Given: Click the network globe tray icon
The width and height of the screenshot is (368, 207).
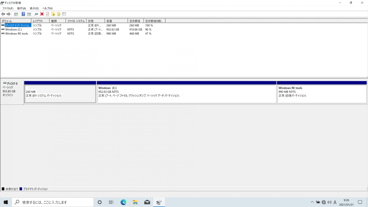Looking at the screenshot, I should (324, 202).
